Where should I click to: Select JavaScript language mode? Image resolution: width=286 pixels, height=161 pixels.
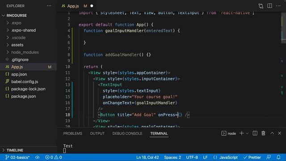(225, 157)
